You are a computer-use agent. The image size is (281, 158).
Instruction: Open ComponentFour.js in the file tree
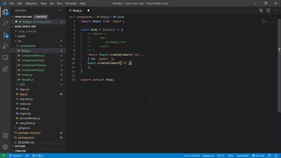pyautogui.click(x=33, y=56)
